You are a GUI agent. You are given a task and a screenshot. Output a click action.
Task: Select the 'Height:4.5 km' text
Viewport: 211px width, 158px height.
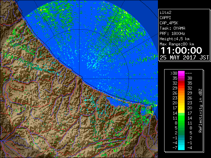174,39
